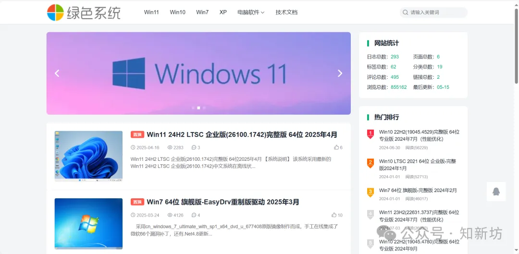Open the Win11 navigation menu item

[151, 12]
